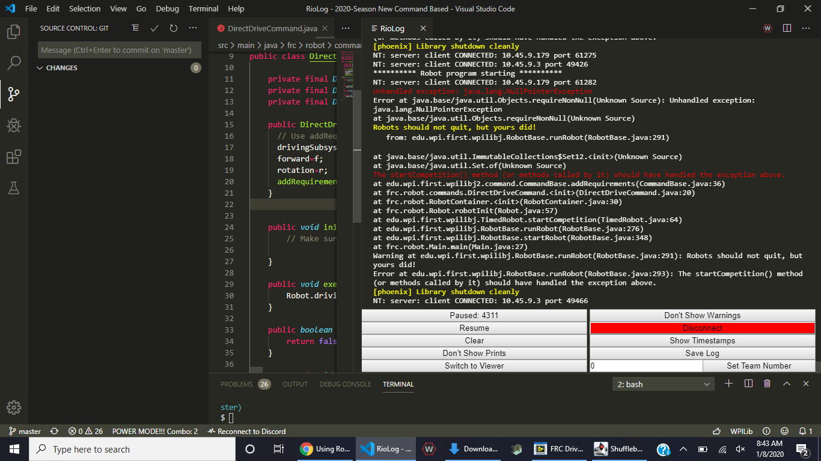This screenshot has width=821, height=461.
Task: Click the thumbs up icon in status bar
Action: click(x=716, y=431)
